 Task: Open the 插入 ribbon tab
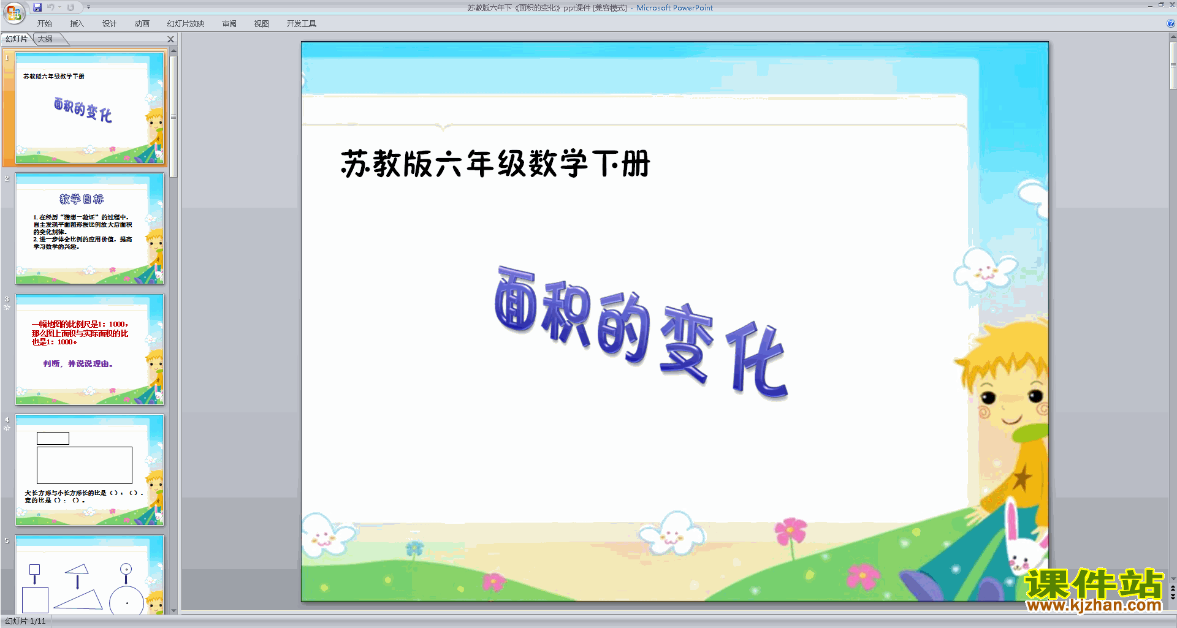(77, 24)
